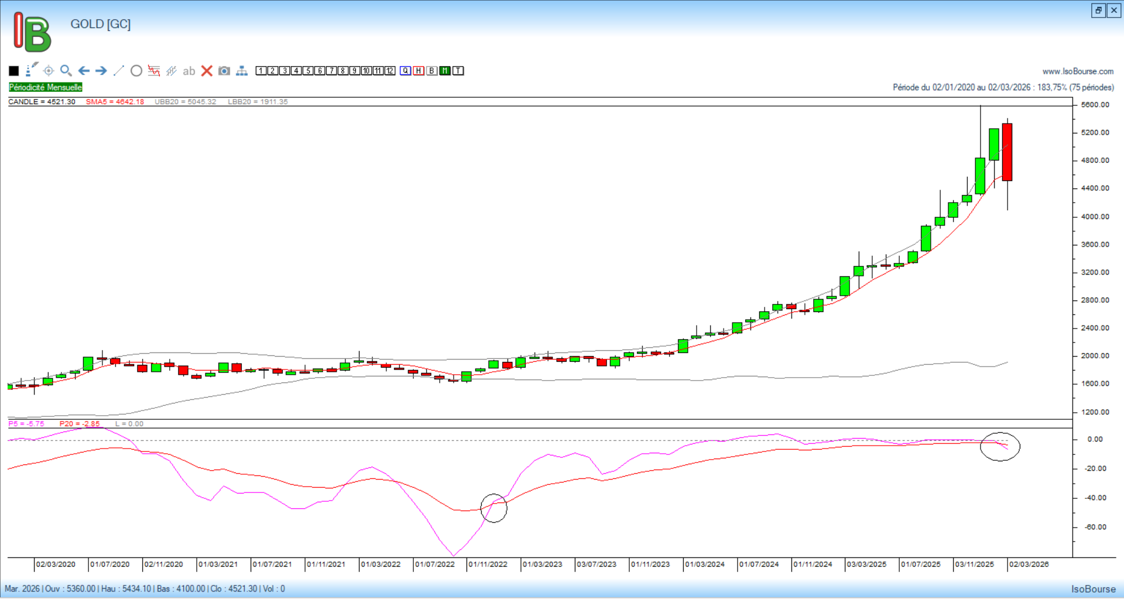Toggle the green M monthly periodicity button
The height and width of the screenshot is (599, 1124).
tap(445, 71)
